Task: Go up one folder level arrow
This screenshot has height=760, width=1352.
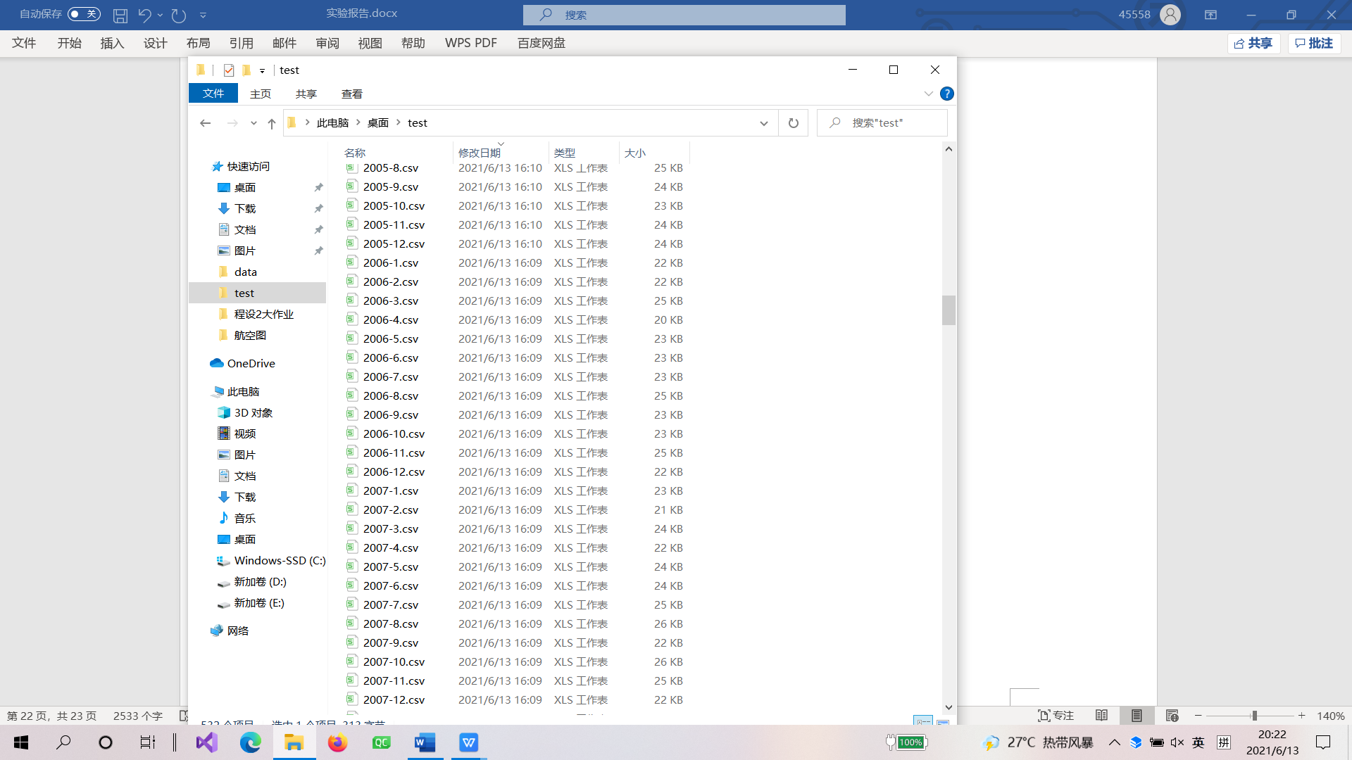Action: [272, 123]
